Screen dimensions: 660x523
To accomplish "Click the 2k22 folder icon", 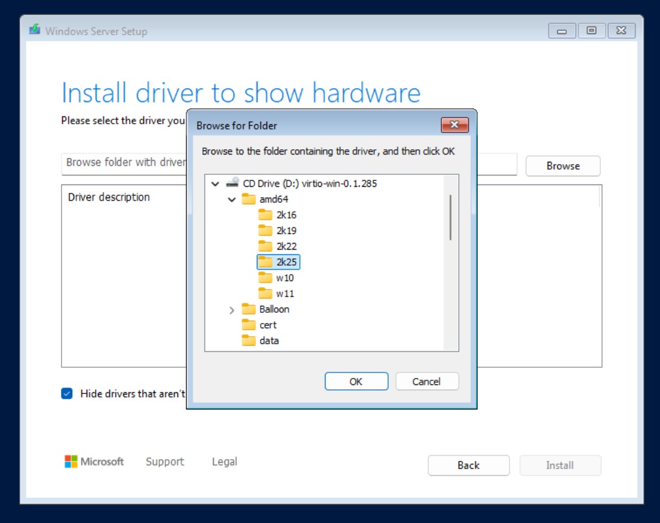I will [x=265, y=246].
